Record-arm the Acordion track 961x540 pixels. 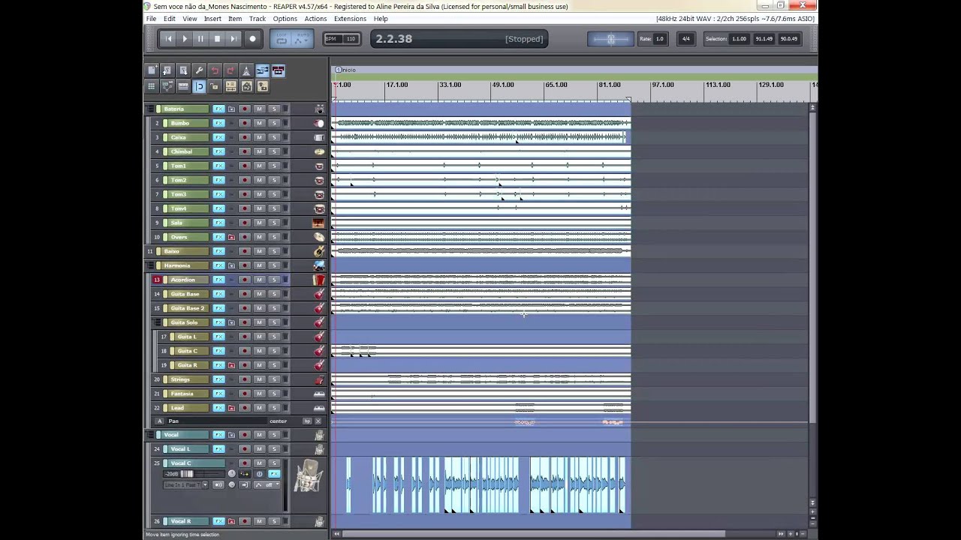pyautogui.click(x=245, y=280)
